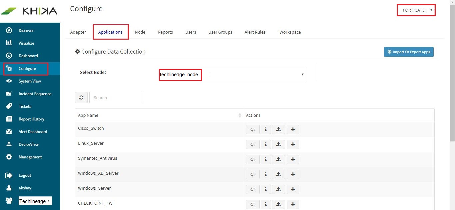The height and width of the screenshot is (210, 455).
Task: Download Windows_AD_Server app
Action: [x=278, y=174]
